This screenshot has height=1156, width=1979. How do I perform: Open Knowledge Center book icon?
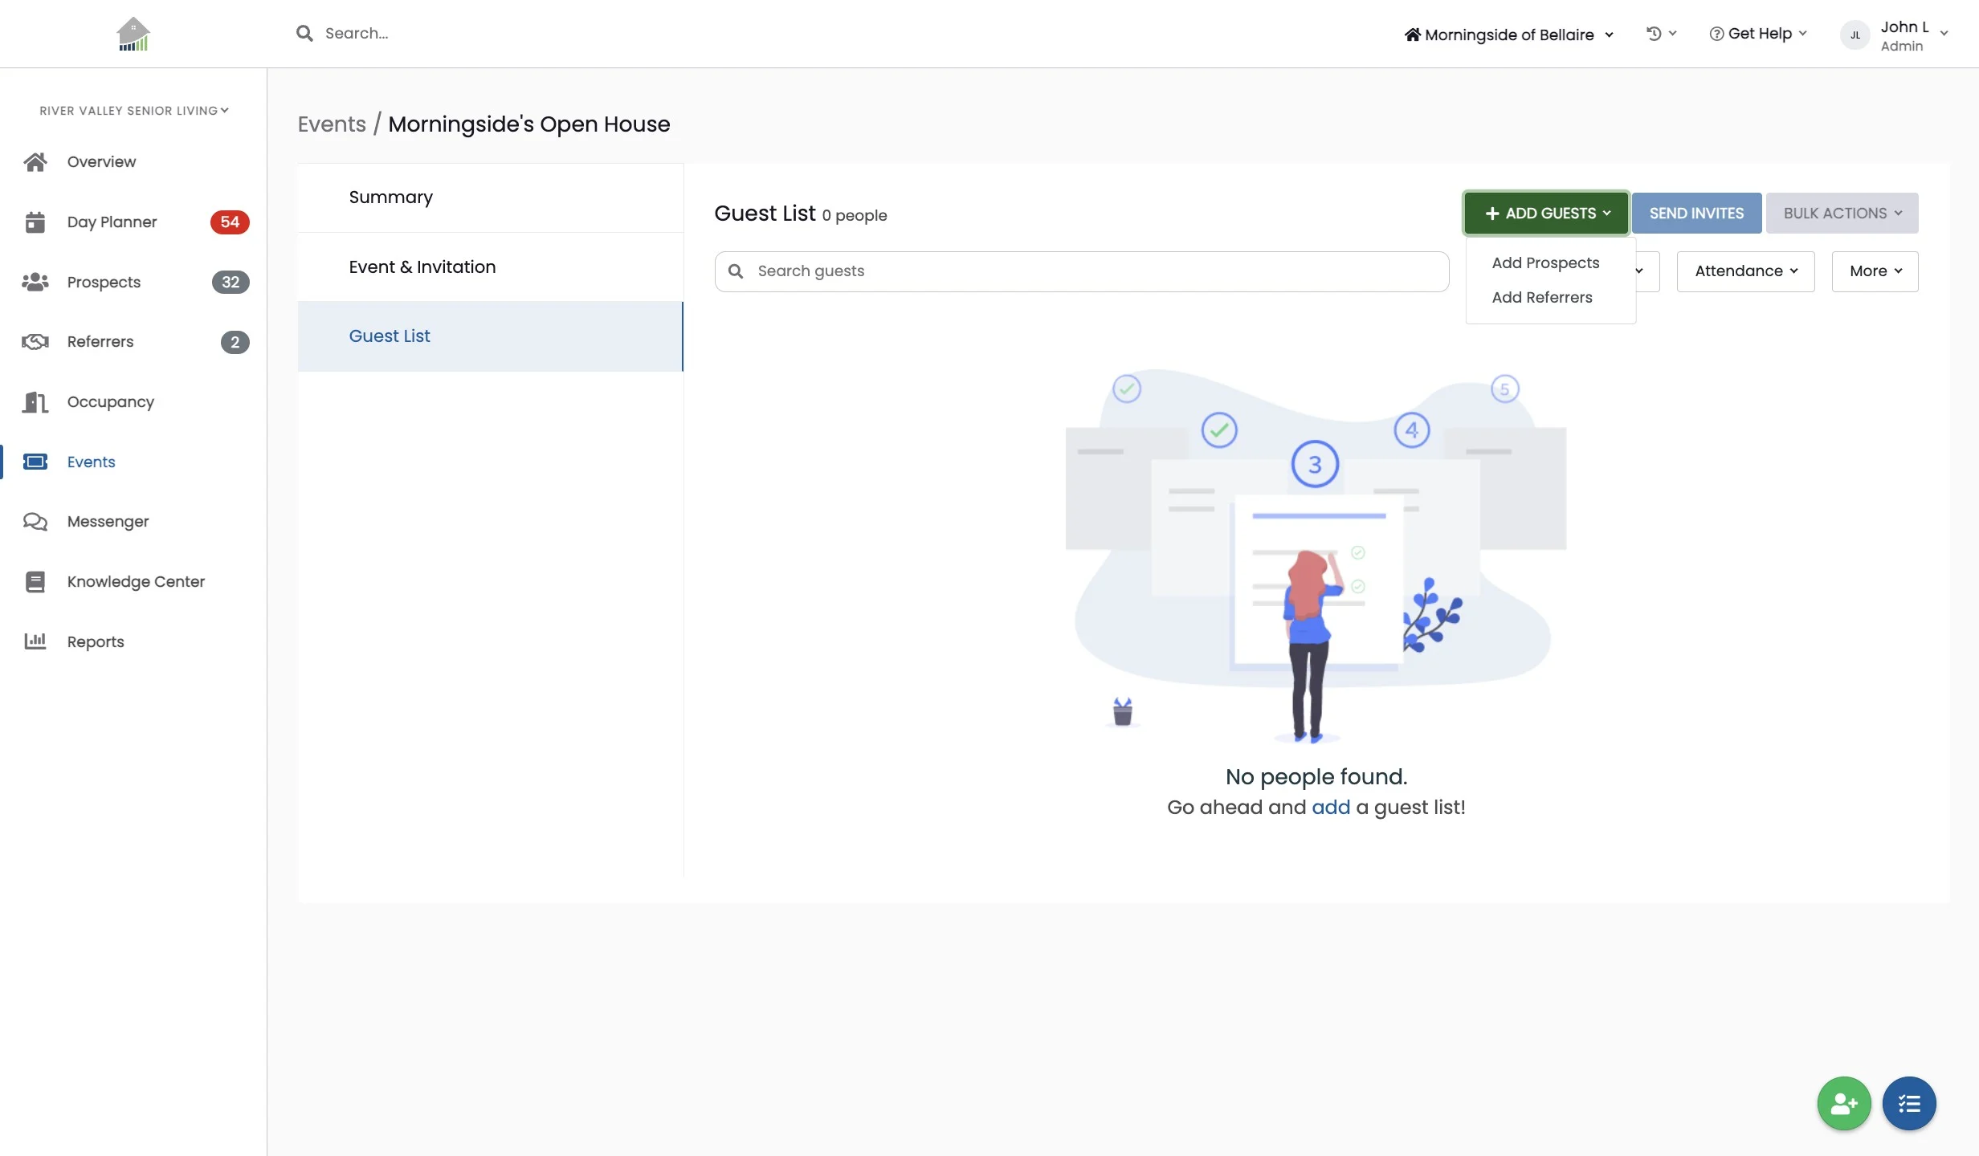coord(35,582)
